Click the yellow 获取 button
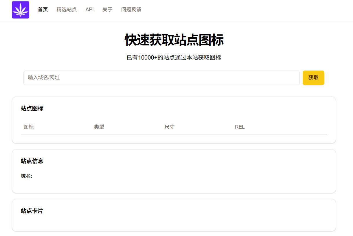The image size is (353, 236). tap(313, 78)
